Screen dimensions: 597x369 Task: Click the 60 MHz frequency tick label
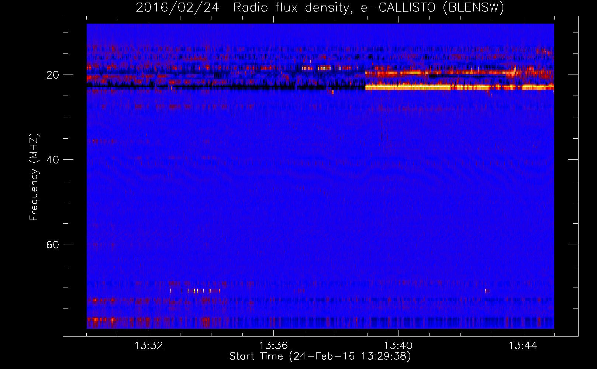(x=52, y=245)
